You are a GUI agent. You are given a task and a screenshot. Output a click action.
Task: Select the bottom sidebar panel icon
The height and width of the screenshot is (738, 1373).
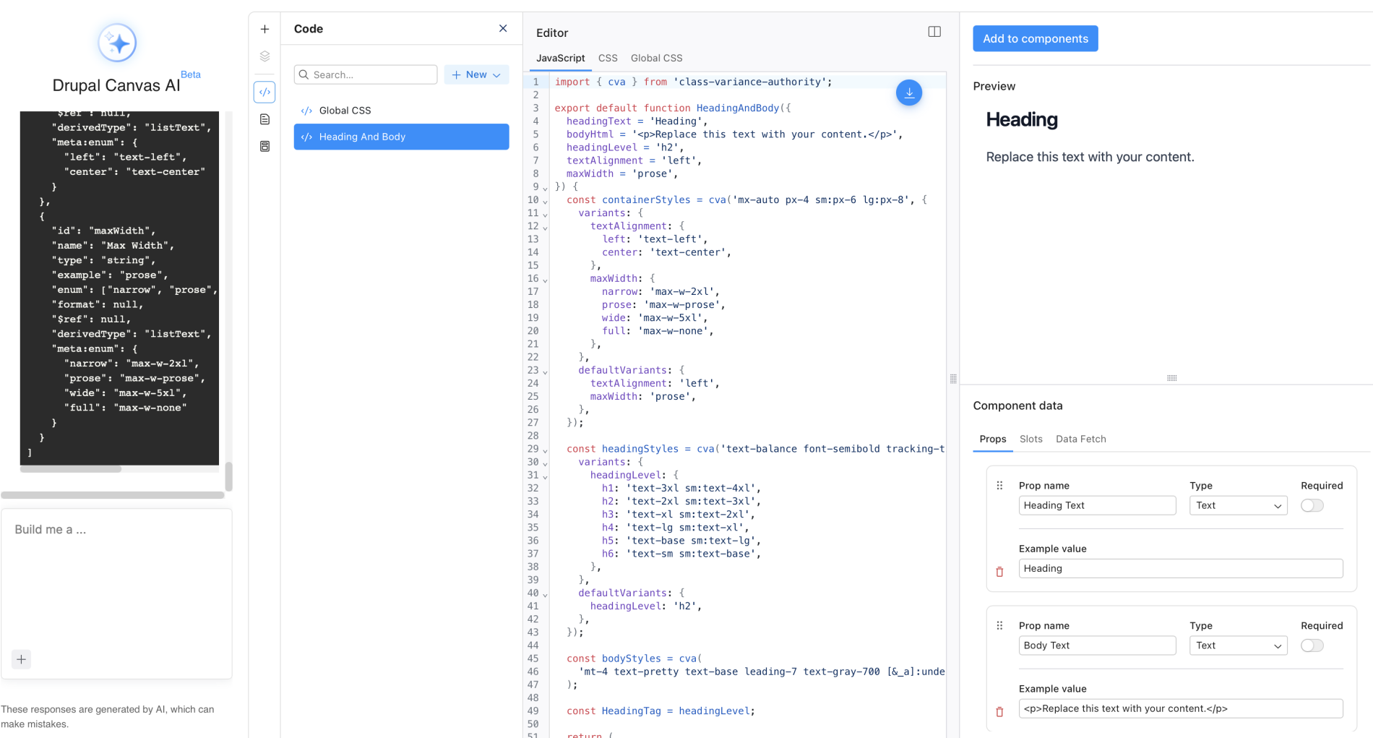click(x=264, y=146)
